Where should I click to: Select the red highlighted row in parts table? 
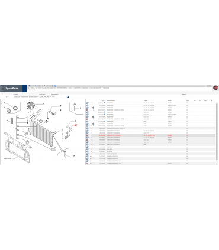click(x=151, y=135)
